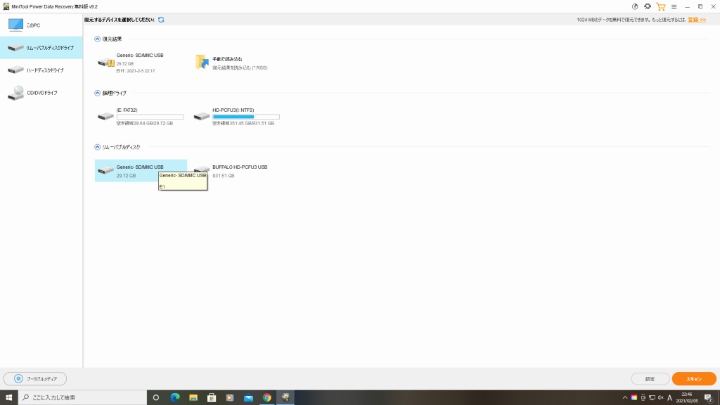Click the muted volume tray icon
The width and height of the screenshot is (720, 405).
pyautogui.click(x=660, y=398)
